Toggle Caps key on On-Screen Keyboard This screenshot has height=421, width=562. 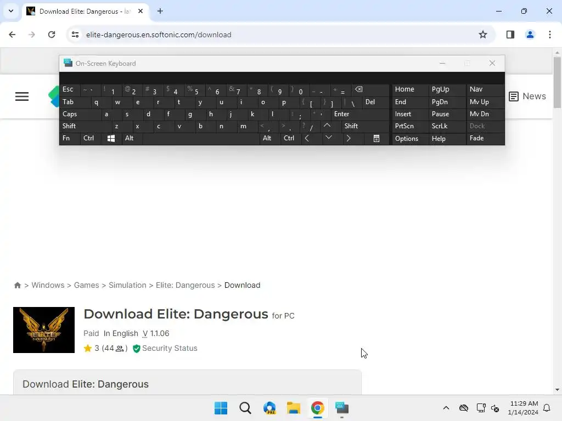pos(80,114)
